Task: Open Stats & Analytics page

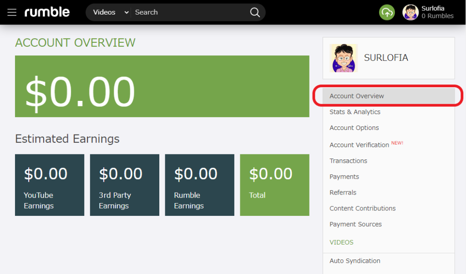Action: click(355, 112)
